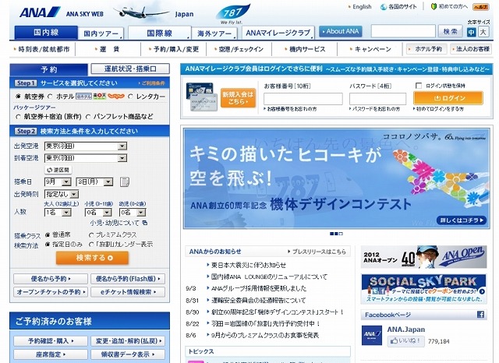Click the お客様番号 input field
Viewport: 499px width, 363px height.
pos(303,99)
